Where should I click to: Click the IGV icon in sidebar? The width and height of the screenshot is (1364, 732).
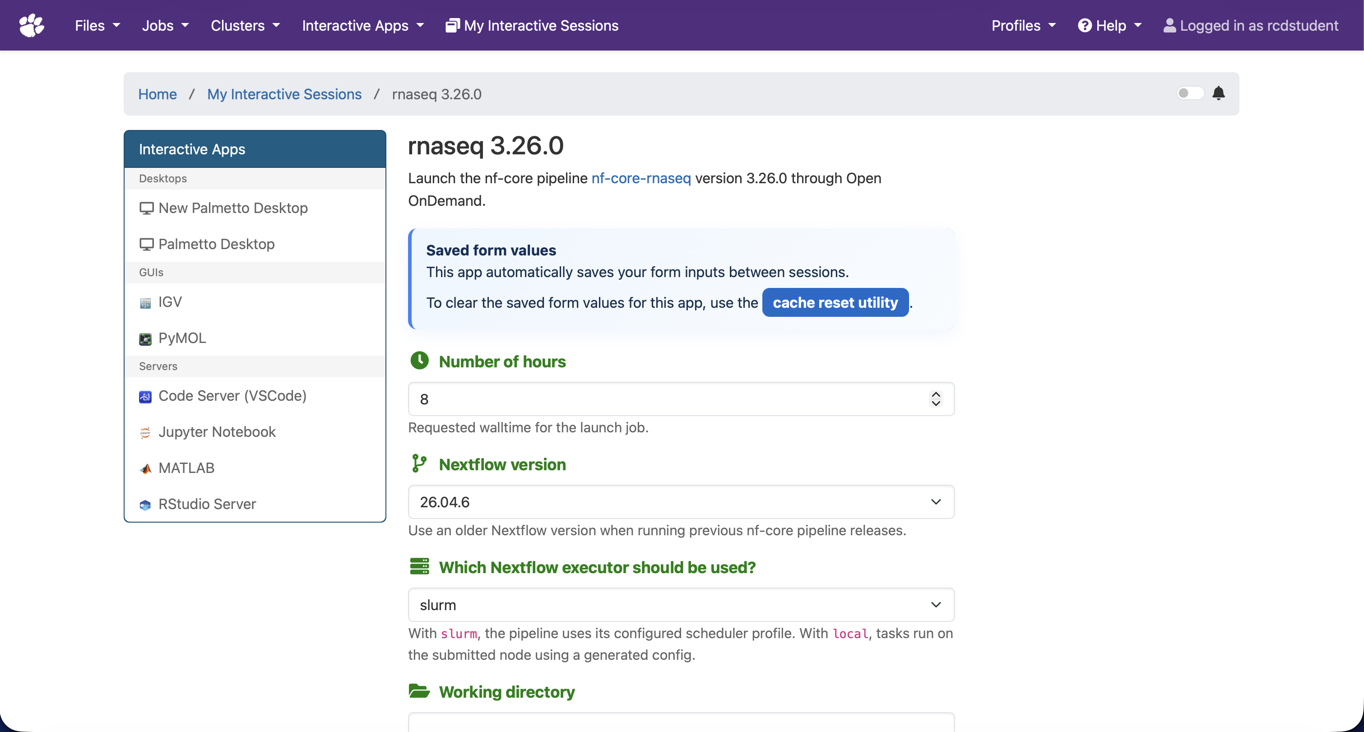(x=145, y=303)
